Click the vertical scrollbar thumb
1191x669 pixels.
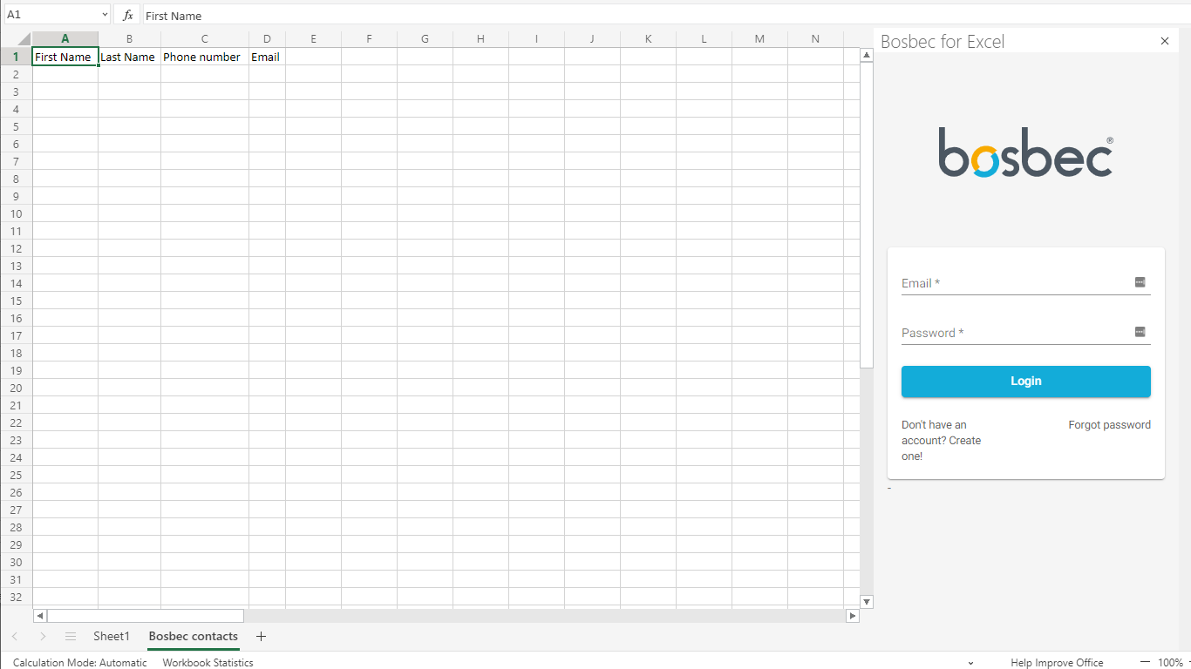[867, 215]
